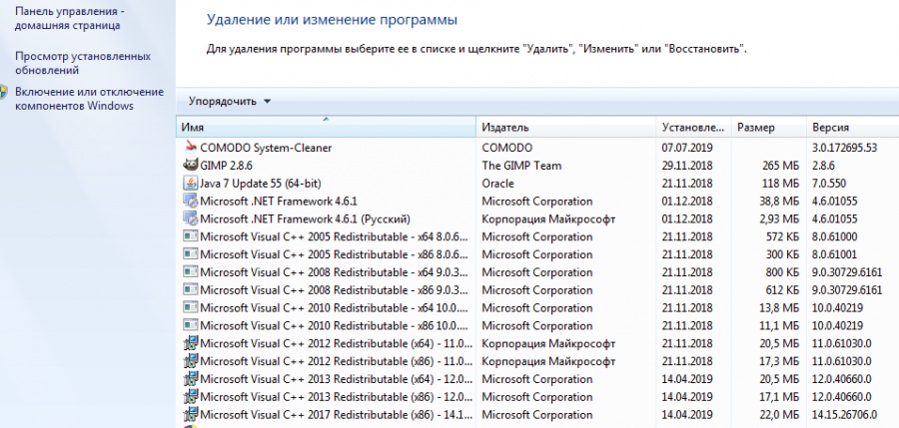Click size value 22,0 МБ

777,415
